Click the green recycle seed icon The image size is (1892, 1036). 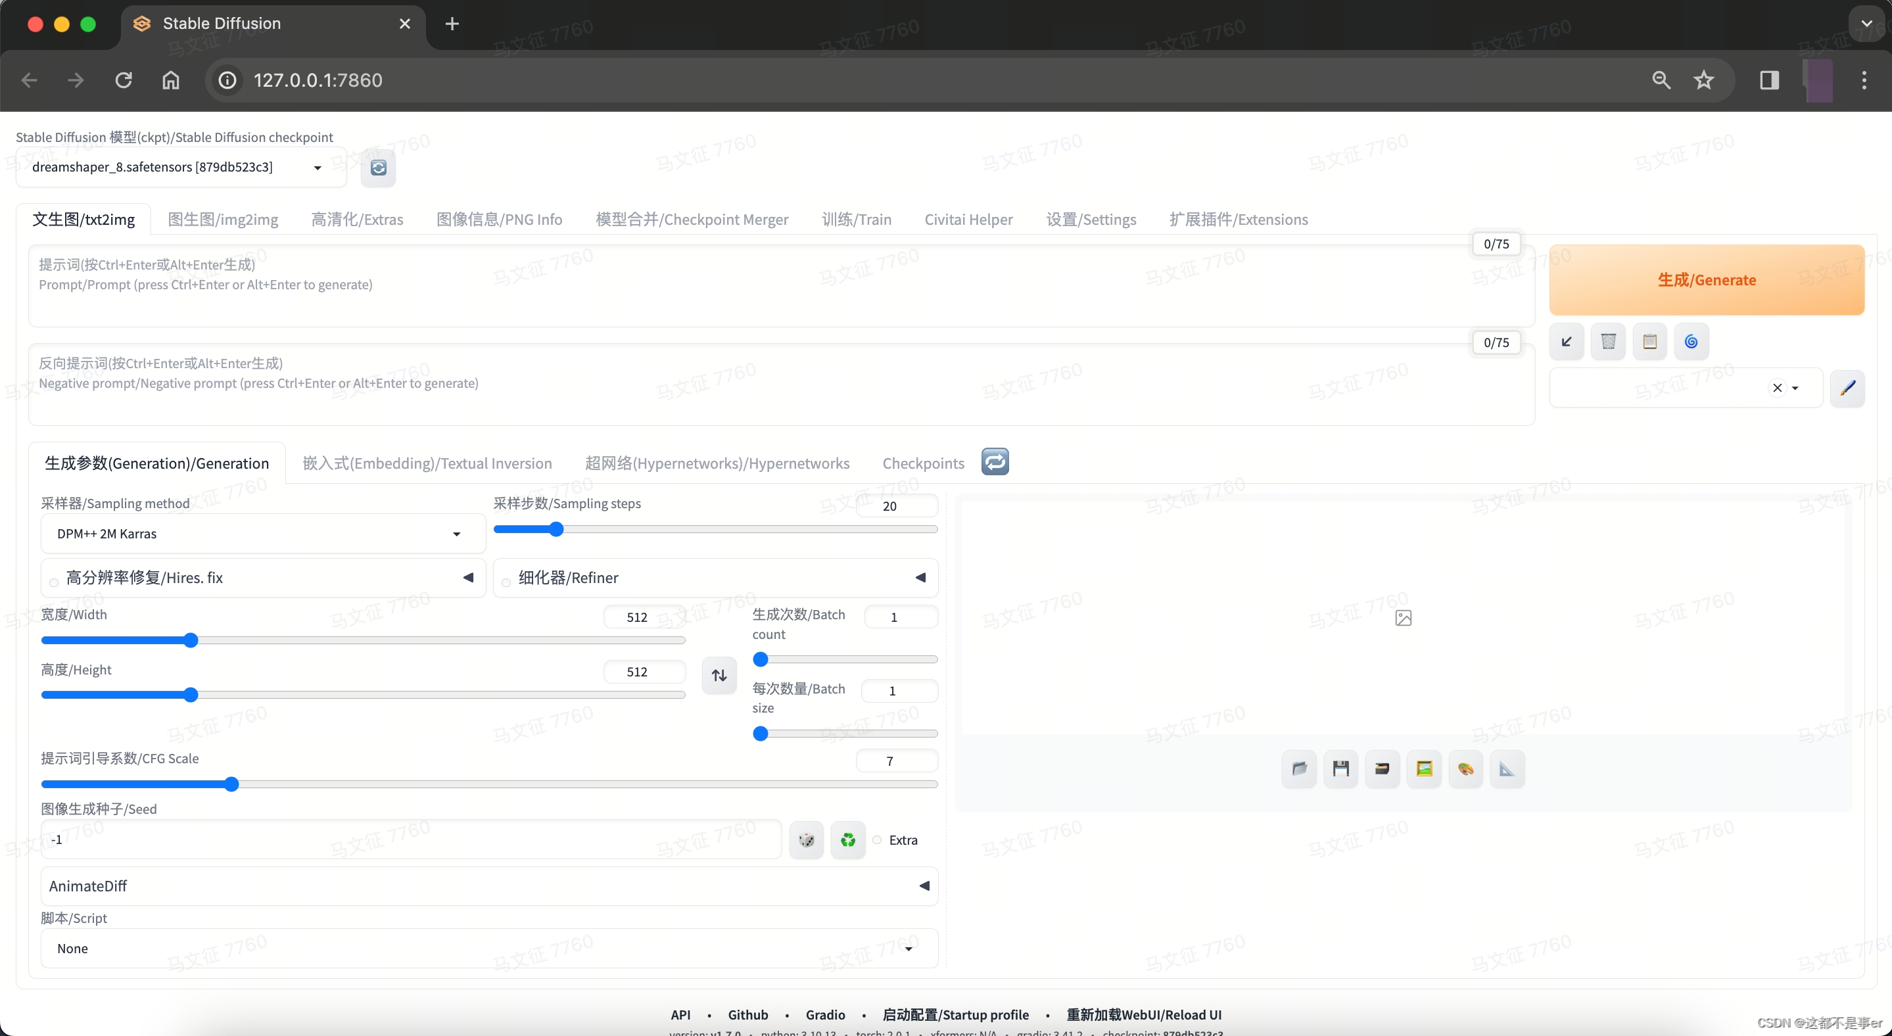(847, 840)
